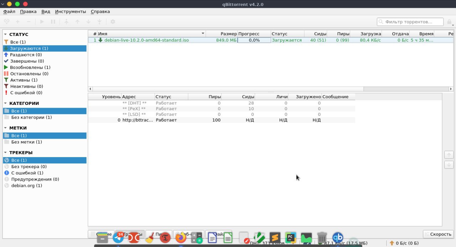Image resolution: width=456 pixels, height=247 pixels.
Task: Select the Без категории (1) filter
Action: (45, 117)
